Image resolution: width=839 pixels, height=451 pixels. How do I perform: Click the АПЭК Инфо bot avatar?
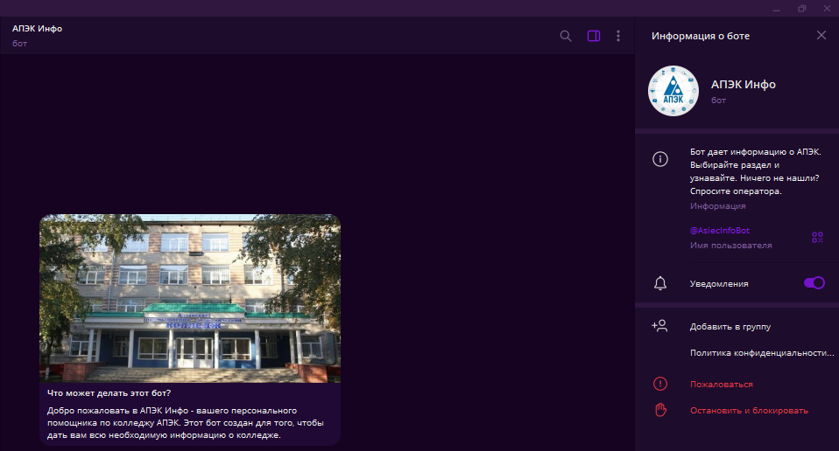673,91
